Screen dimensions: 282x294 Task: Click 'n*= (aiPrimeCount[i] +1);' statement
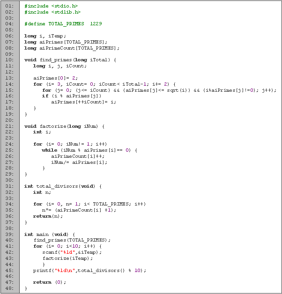[79, 210]
